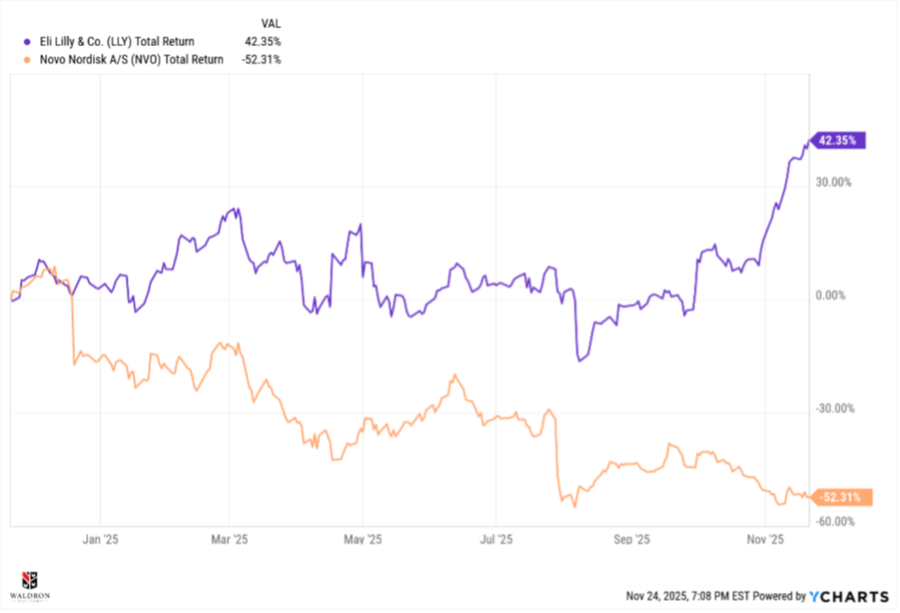Click the purple Eli Lilly legend dot

click(27, 41)
